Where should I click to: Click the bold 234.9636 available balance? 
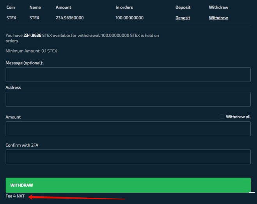[32, 35]
